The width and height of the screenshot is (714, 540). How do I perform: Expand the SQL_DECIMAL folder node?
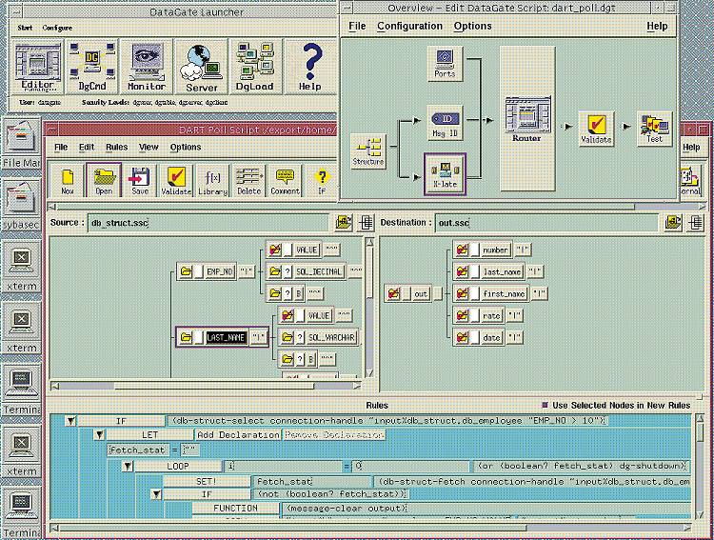(x=275, y=271)
